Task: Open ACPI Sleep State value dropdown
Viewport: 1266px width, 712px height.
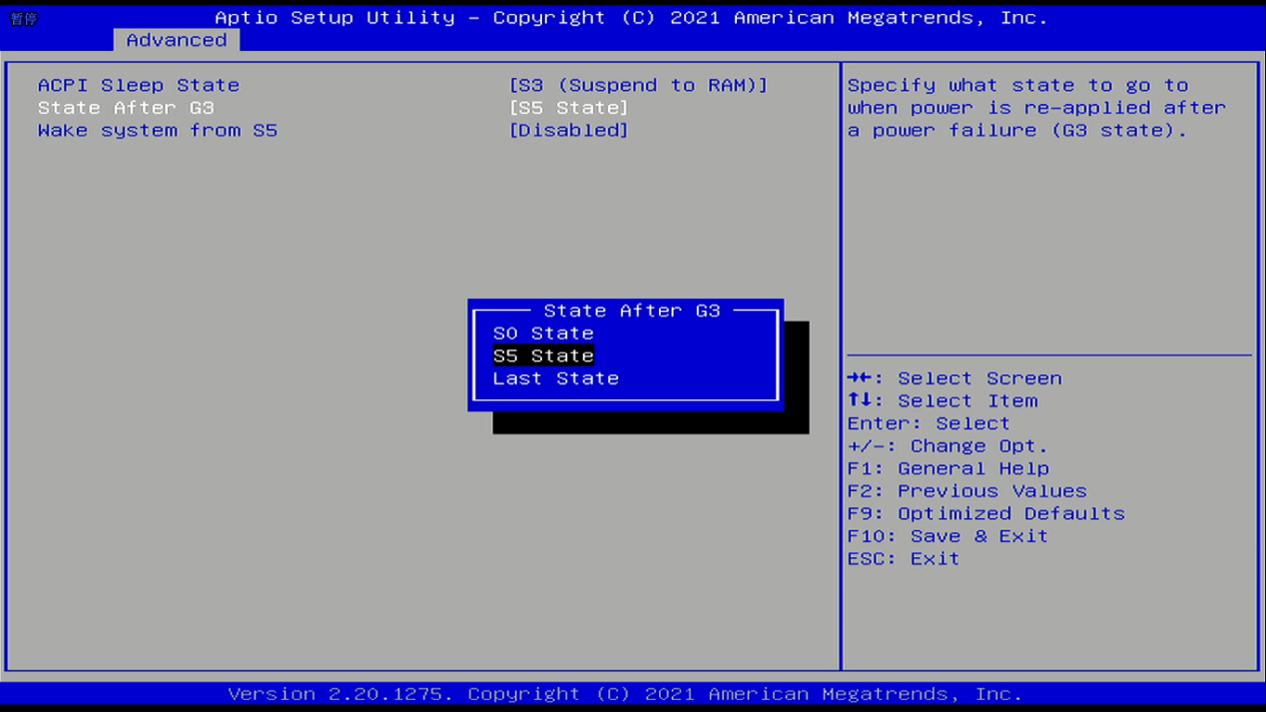Action: (638, 86)
